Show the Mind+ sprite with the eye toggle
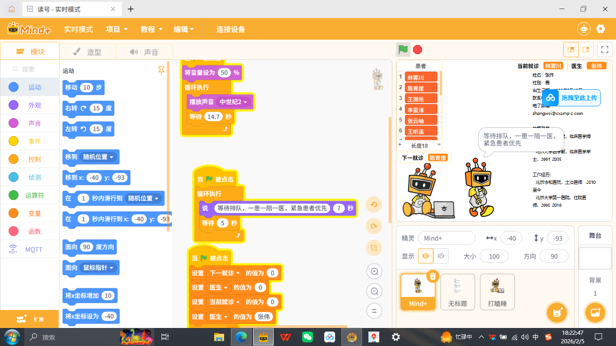Viewport: 616px width, 346px height. point(425,256)
